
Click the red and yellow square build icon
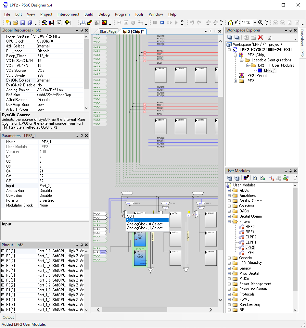[104, 23]
